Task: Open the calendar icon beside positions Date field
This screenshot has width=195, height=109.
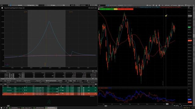Action: coord(85,81)
